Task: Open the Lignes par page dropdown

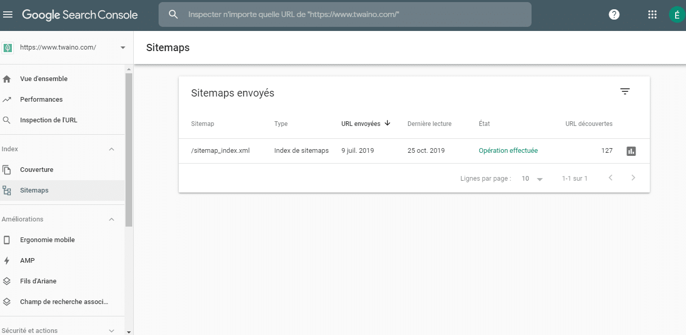Action: click(x=532, y=179)
